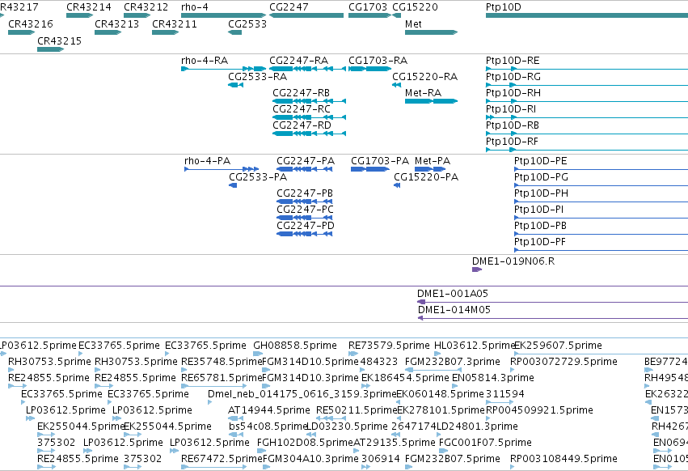
Task: Open the CG2247-PC protein label
Action: [x=305, y=210]
